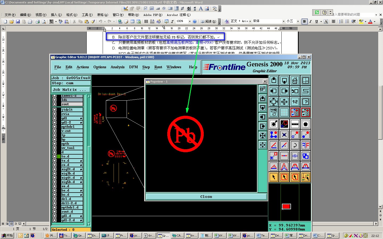Open the Word underline style dropdown arrow
383x239 pixels.
321,22
